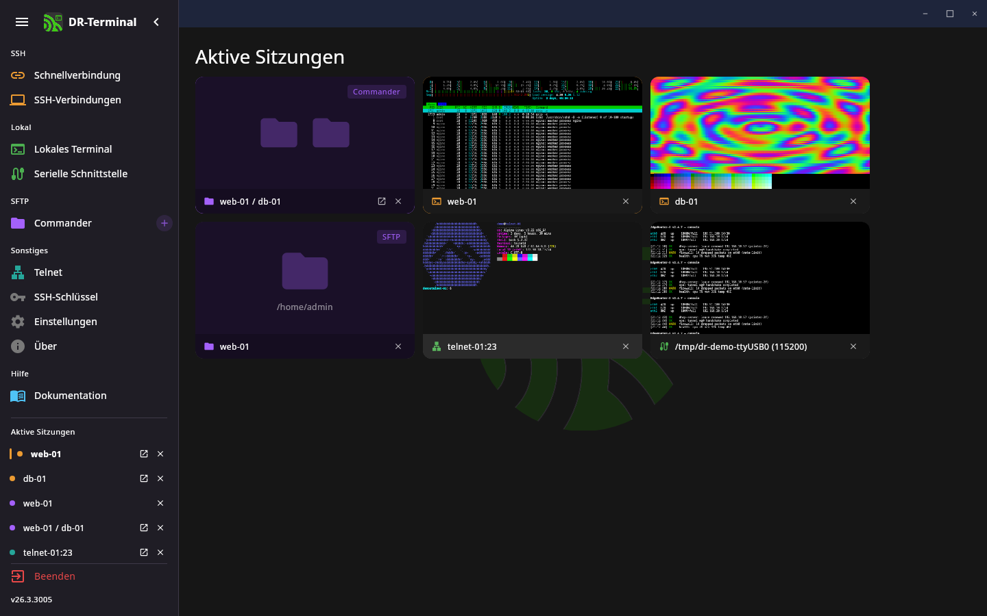987x616 pixels.
Task: Click the Über info icon
Action: [x=18, y=346]
